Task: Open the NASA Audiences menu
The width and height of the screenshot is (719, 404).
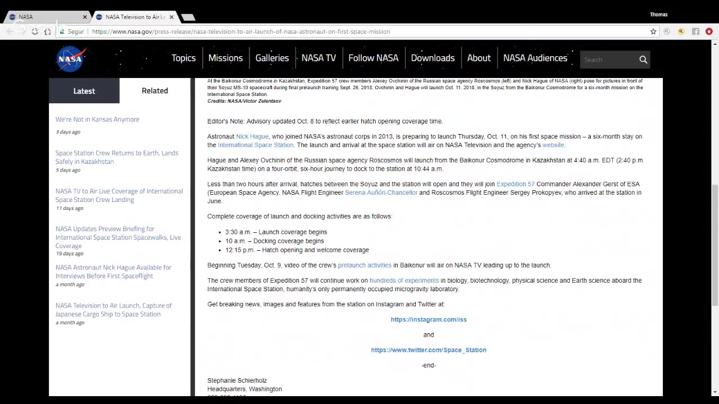Action: click(535, 58)
